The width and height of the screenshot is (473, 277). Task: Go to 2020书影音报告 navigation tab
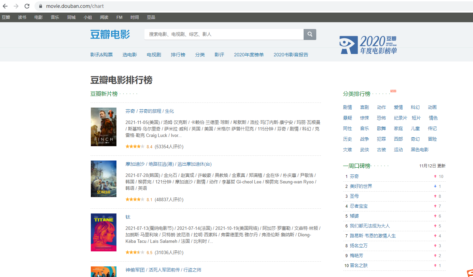[291, 55]
